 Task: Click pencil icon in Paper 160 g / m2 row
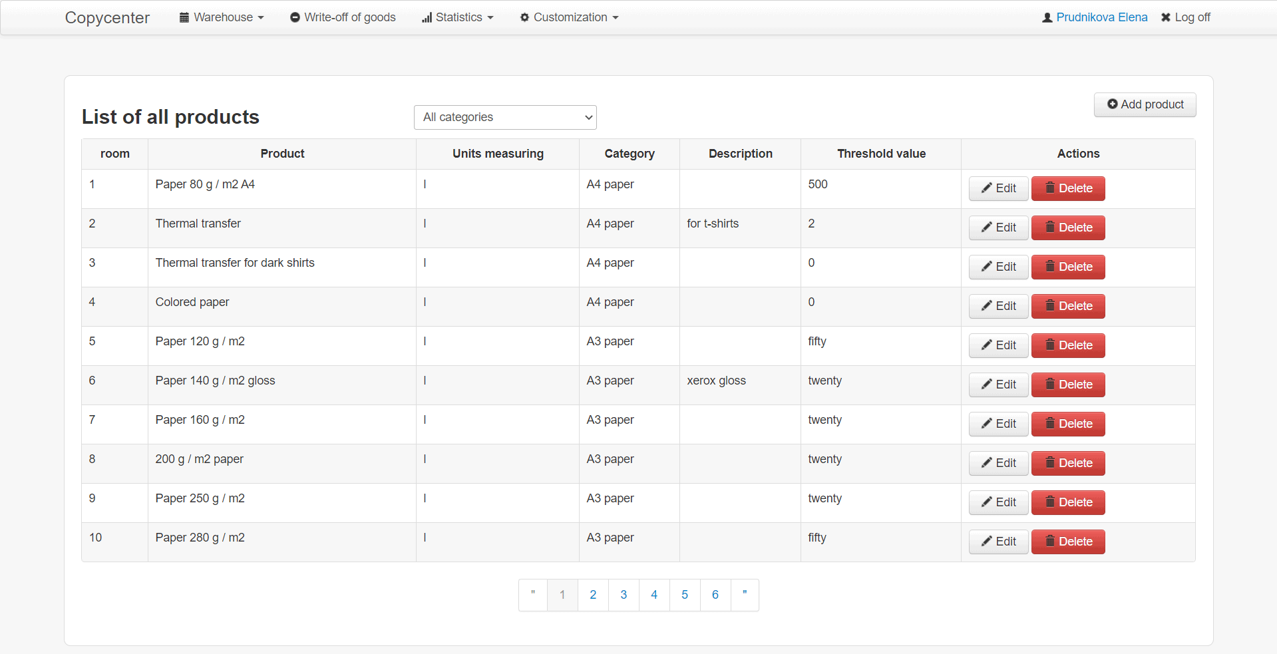[x=987, y=424]
